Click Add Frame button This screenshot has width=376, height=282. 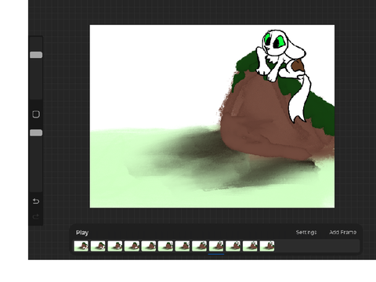click(x=343, y=232)
